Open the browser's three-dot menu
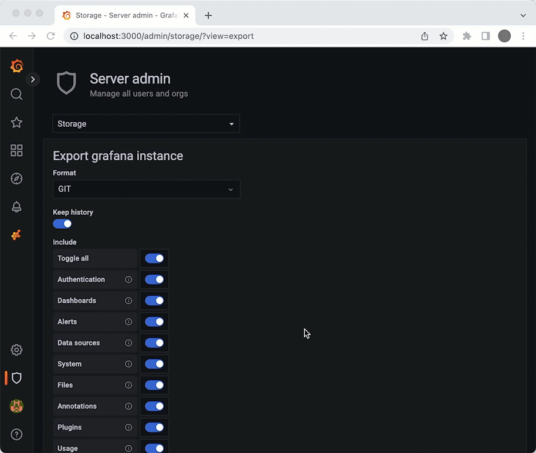 click(524, 36)
